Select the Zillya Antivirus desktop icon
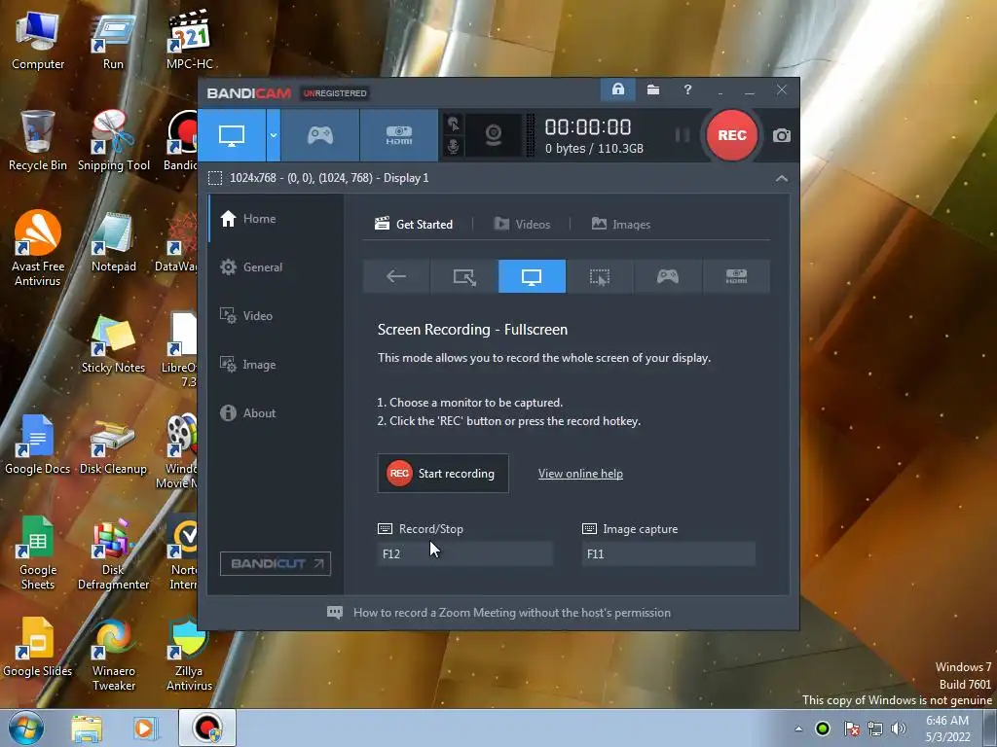The width and height of the screenshot is (997, 747). 190,654
